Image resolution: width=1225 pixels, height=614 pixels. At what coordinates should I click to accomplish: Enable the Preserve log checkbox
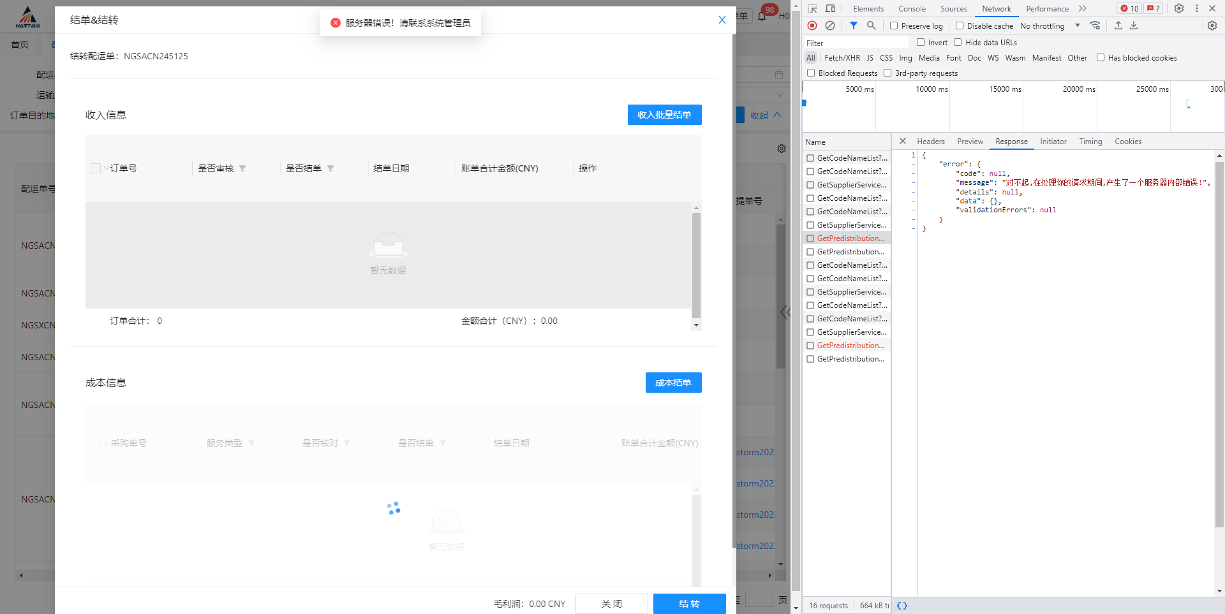894,26
